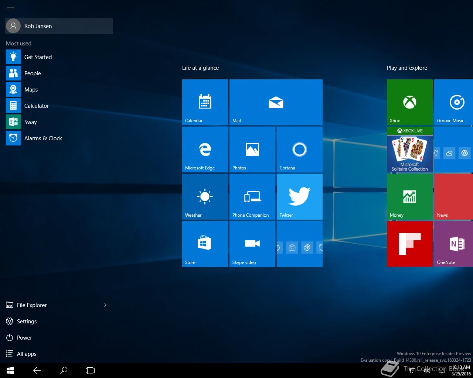Open taskbar Search magnifier
The image size is (473, 378).
pyautogui.click(x=64, y=371)
